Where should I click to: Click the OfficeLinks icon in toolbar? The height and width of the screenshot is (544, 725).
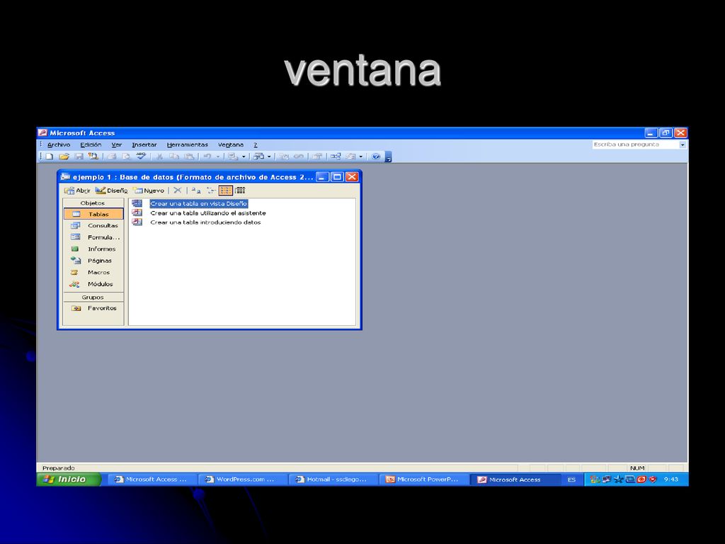coord(233,157)
